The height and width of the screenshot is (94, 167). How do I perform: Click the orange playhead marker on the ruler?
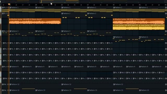[x=9, y=4]
